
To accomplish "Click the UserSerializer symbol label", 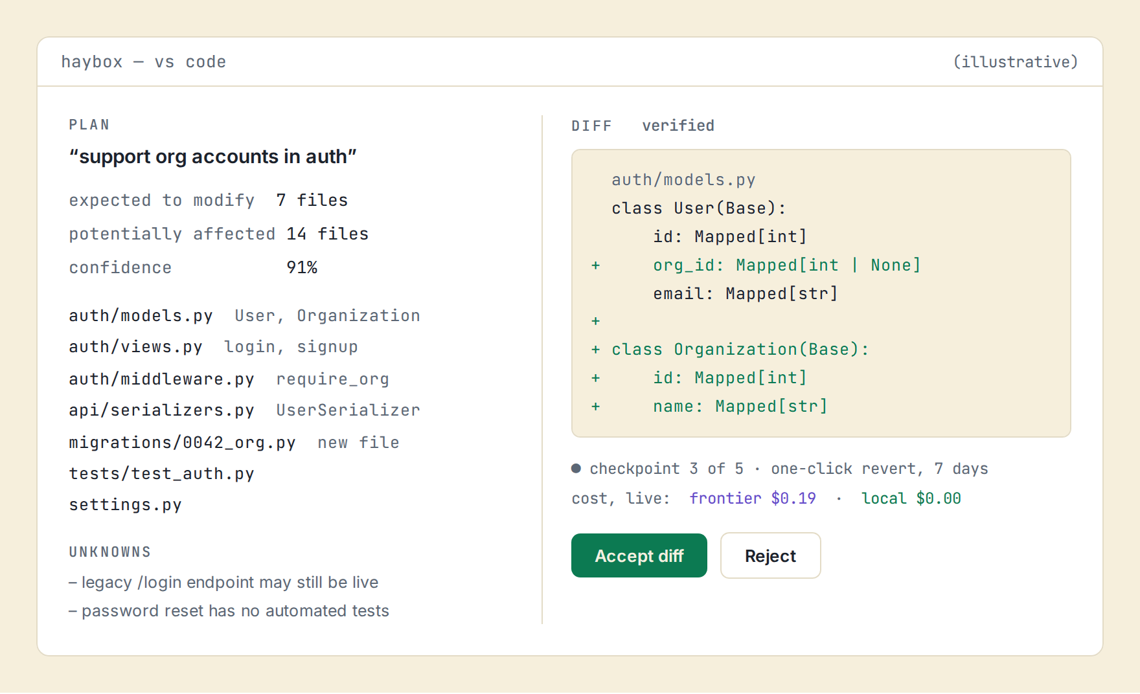I will tap(348, 410).
